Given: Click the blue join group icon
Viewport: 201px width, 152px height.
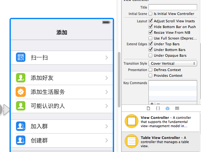Looking at the screenshot, I should 21,126.
